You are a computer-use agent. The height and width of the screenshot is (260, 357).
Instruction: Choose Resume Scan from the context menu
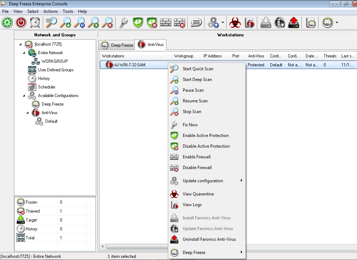207,101
